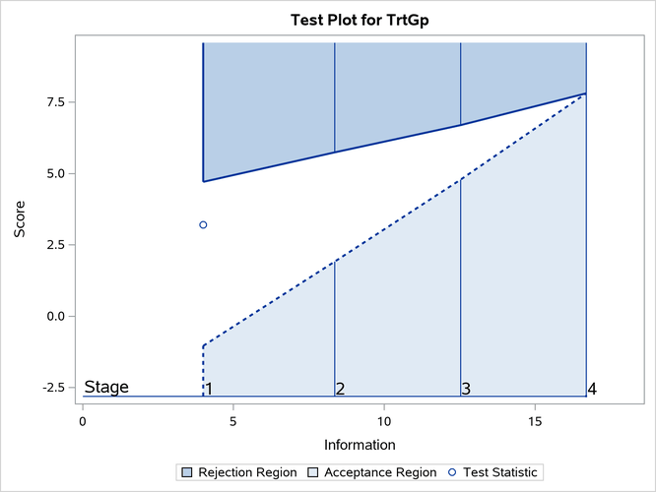Image resolution: width=656 pixels, height=492 pixels.
Task: Click the "Stage" label inside the plot
Action: click(x=106, y=387)
